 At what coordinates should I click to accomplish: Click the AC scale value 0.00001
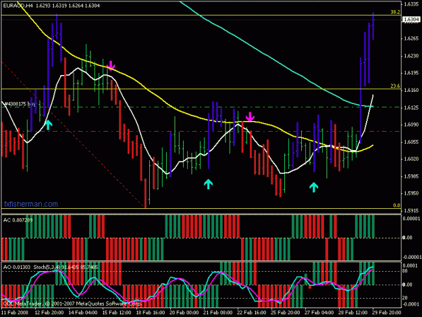point(411,218)
